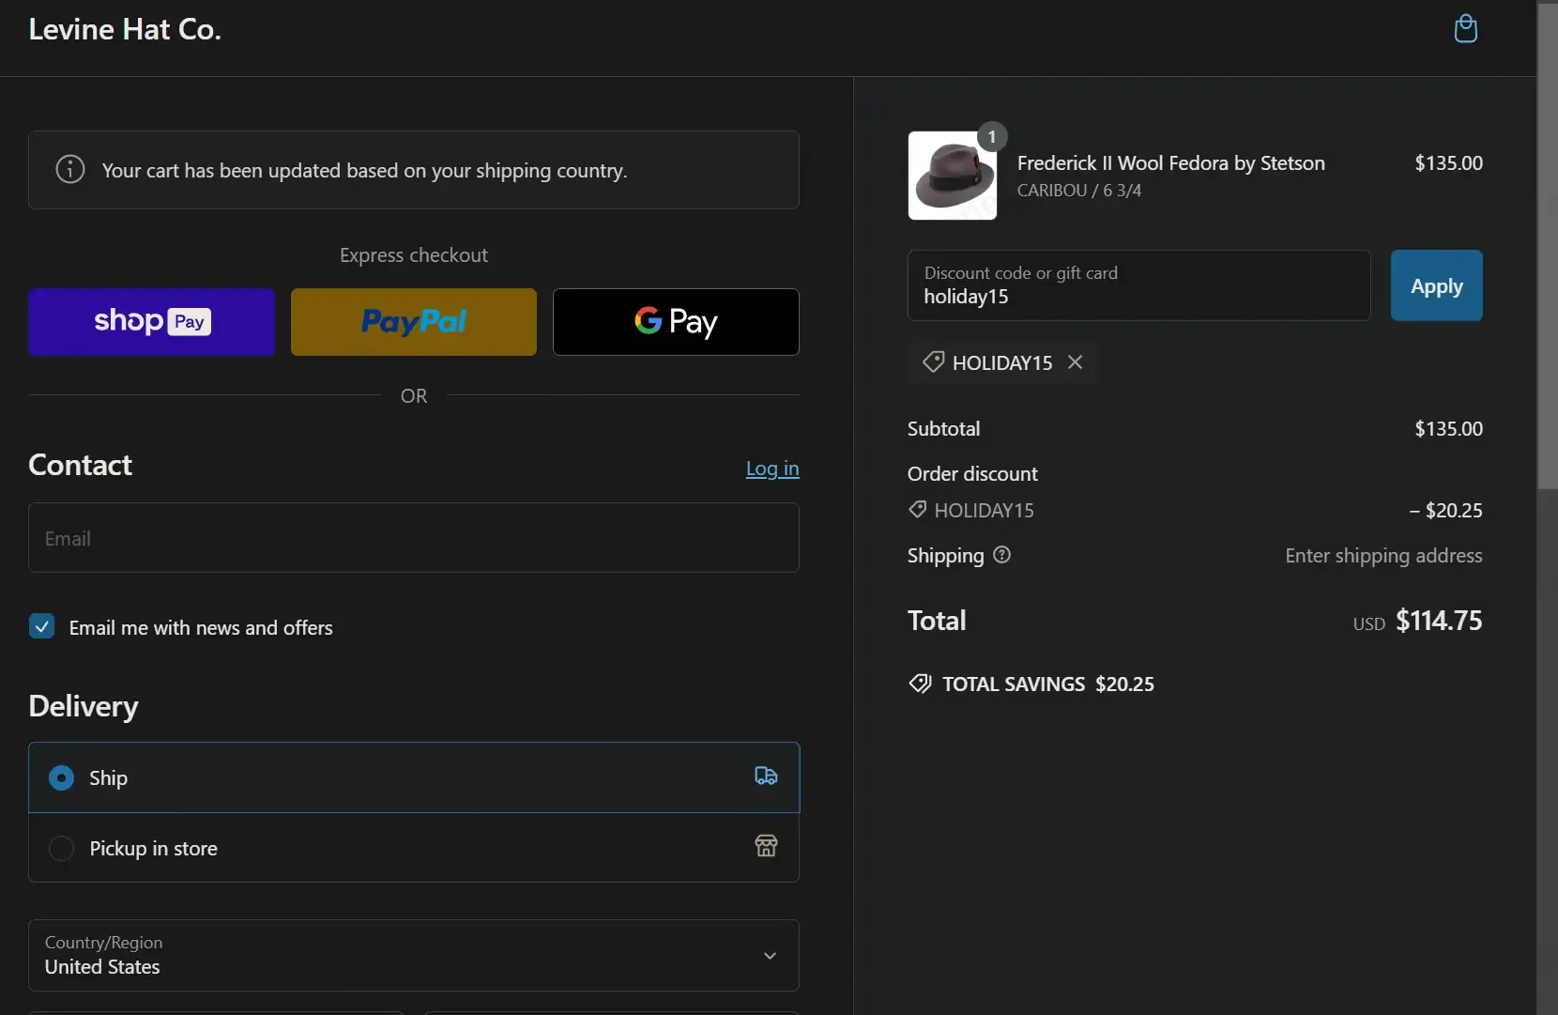Screen dimensions: 1558x1015
Task: Click the tag icon on HOLIDAY15 chip
Action: coord(933,362)
